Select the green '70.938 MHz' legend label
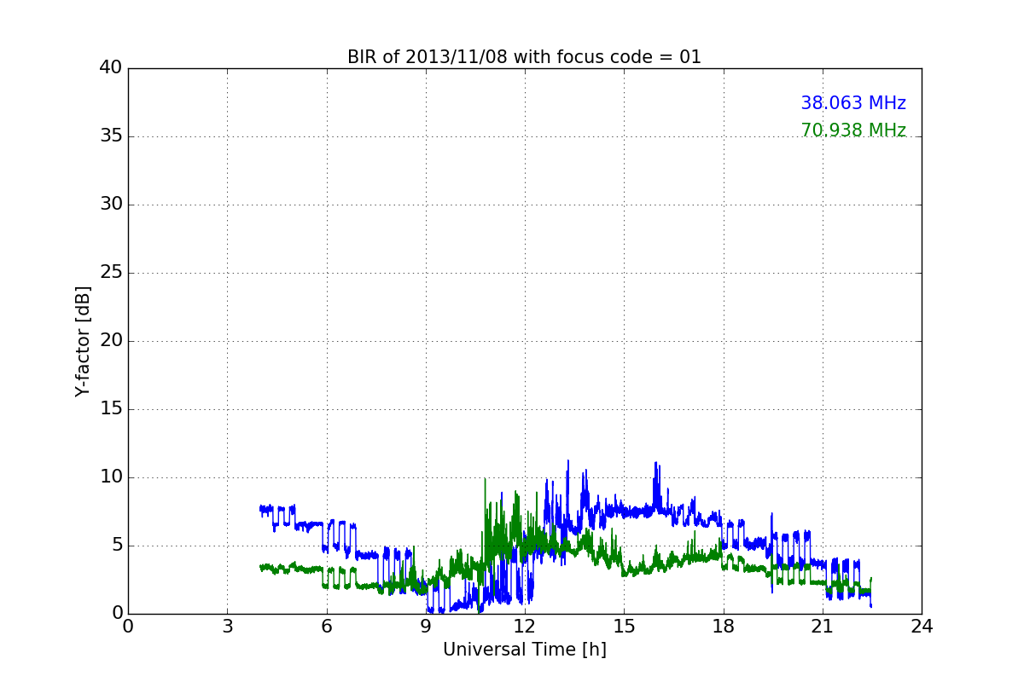The width and height of the screenshot is (1024, 682). (x=853, y=130)
